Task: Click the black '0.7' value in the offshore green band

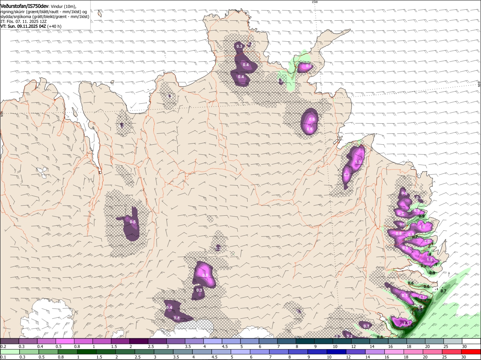Action: click(443, 291)
